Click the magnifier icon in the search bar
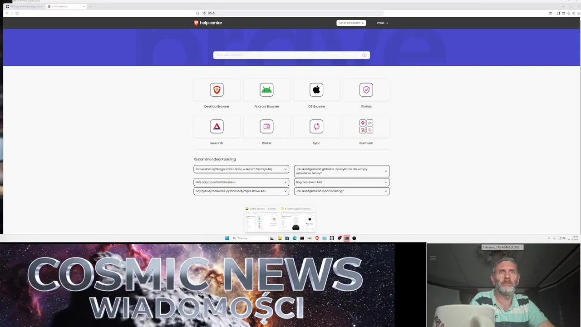This screenshot has height=327, width=581. pyautogui.click(x=364, y=55)
